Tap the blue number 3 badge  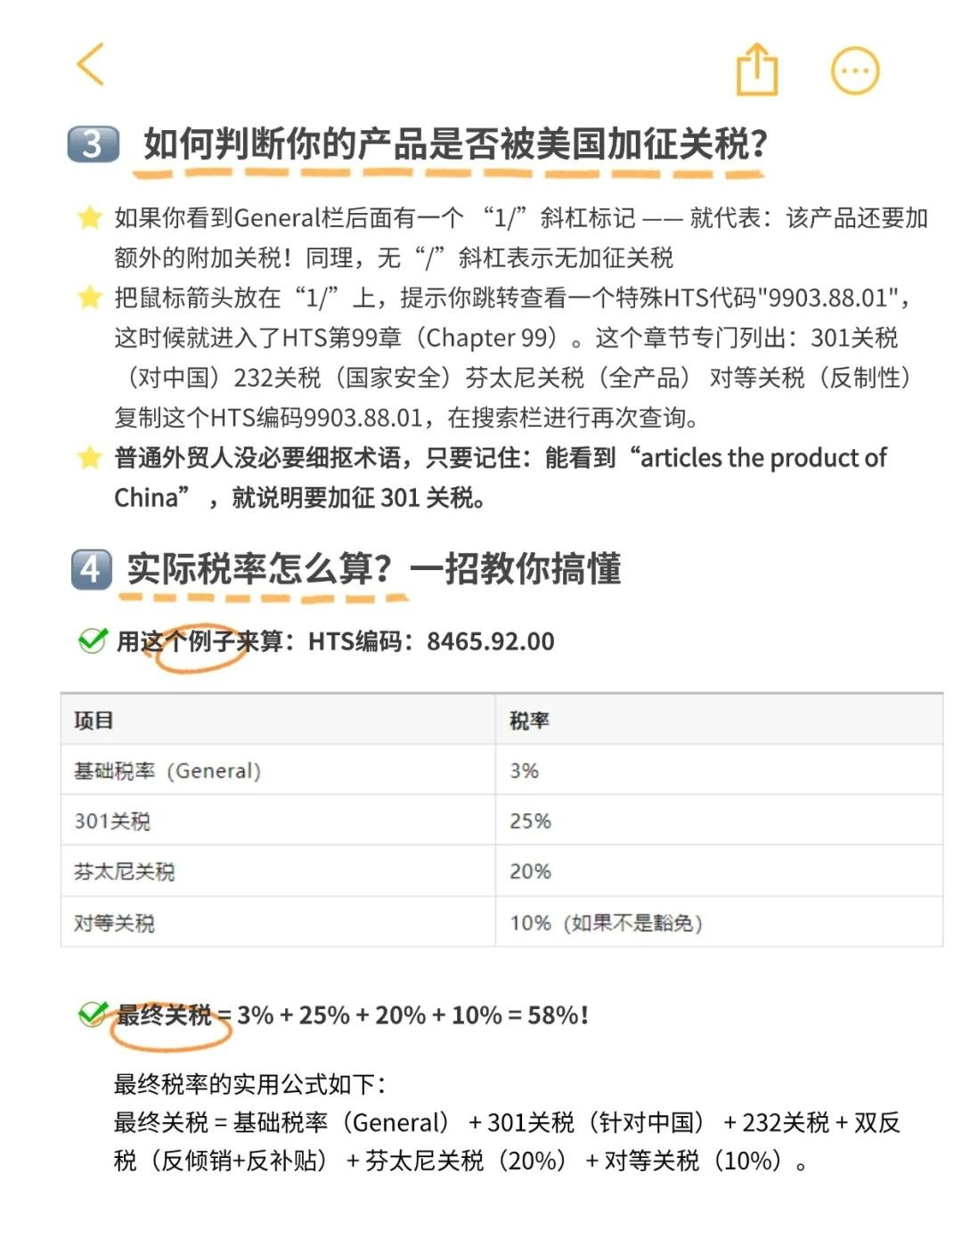pos(94,143)
